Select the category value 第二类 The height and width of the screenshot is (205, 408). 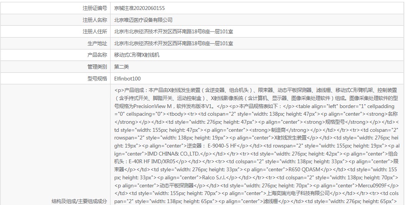(122, 67)
